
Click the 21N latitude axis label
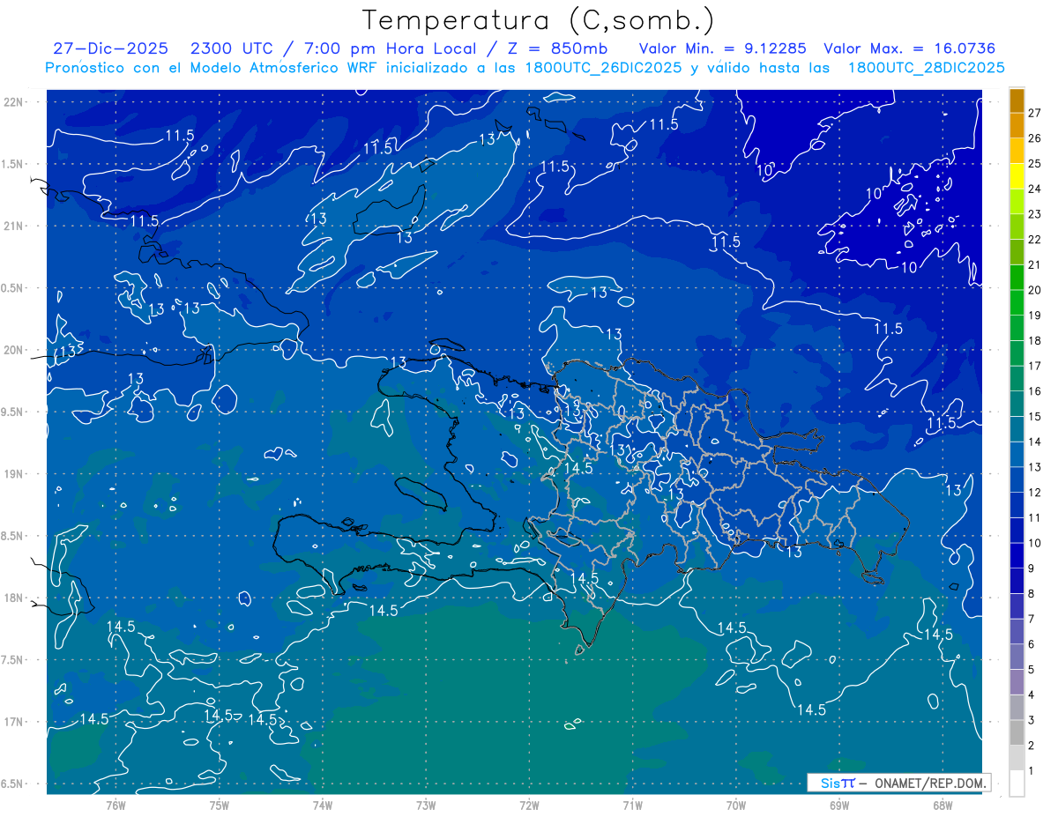coord(12,226)
